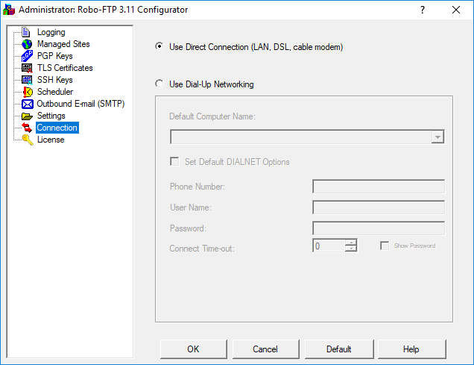
Task: Select the highlighted Connection entry
Action: (x=57, y=128)
